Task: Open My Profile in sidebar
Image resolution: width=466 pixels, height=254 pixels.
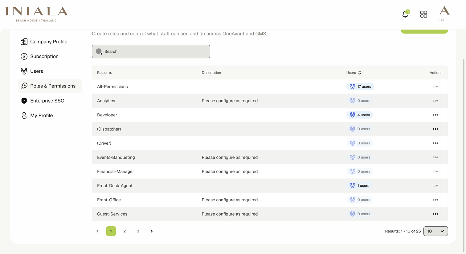Action: 50,115
